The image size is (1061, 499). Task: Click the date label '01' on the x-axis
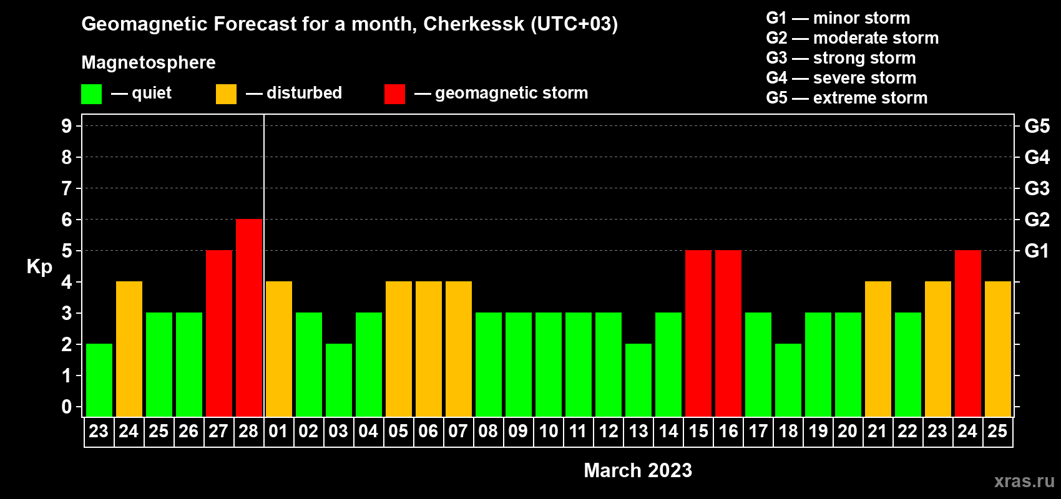(278, 432)
